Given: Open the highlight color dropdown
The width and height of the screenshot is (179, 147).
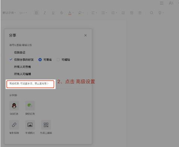Looking at the screenshot, I should [81, 13].
